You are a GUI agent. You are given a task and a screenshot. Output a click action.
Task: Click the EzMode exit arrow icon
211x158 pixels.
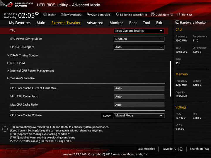(181, 149)
